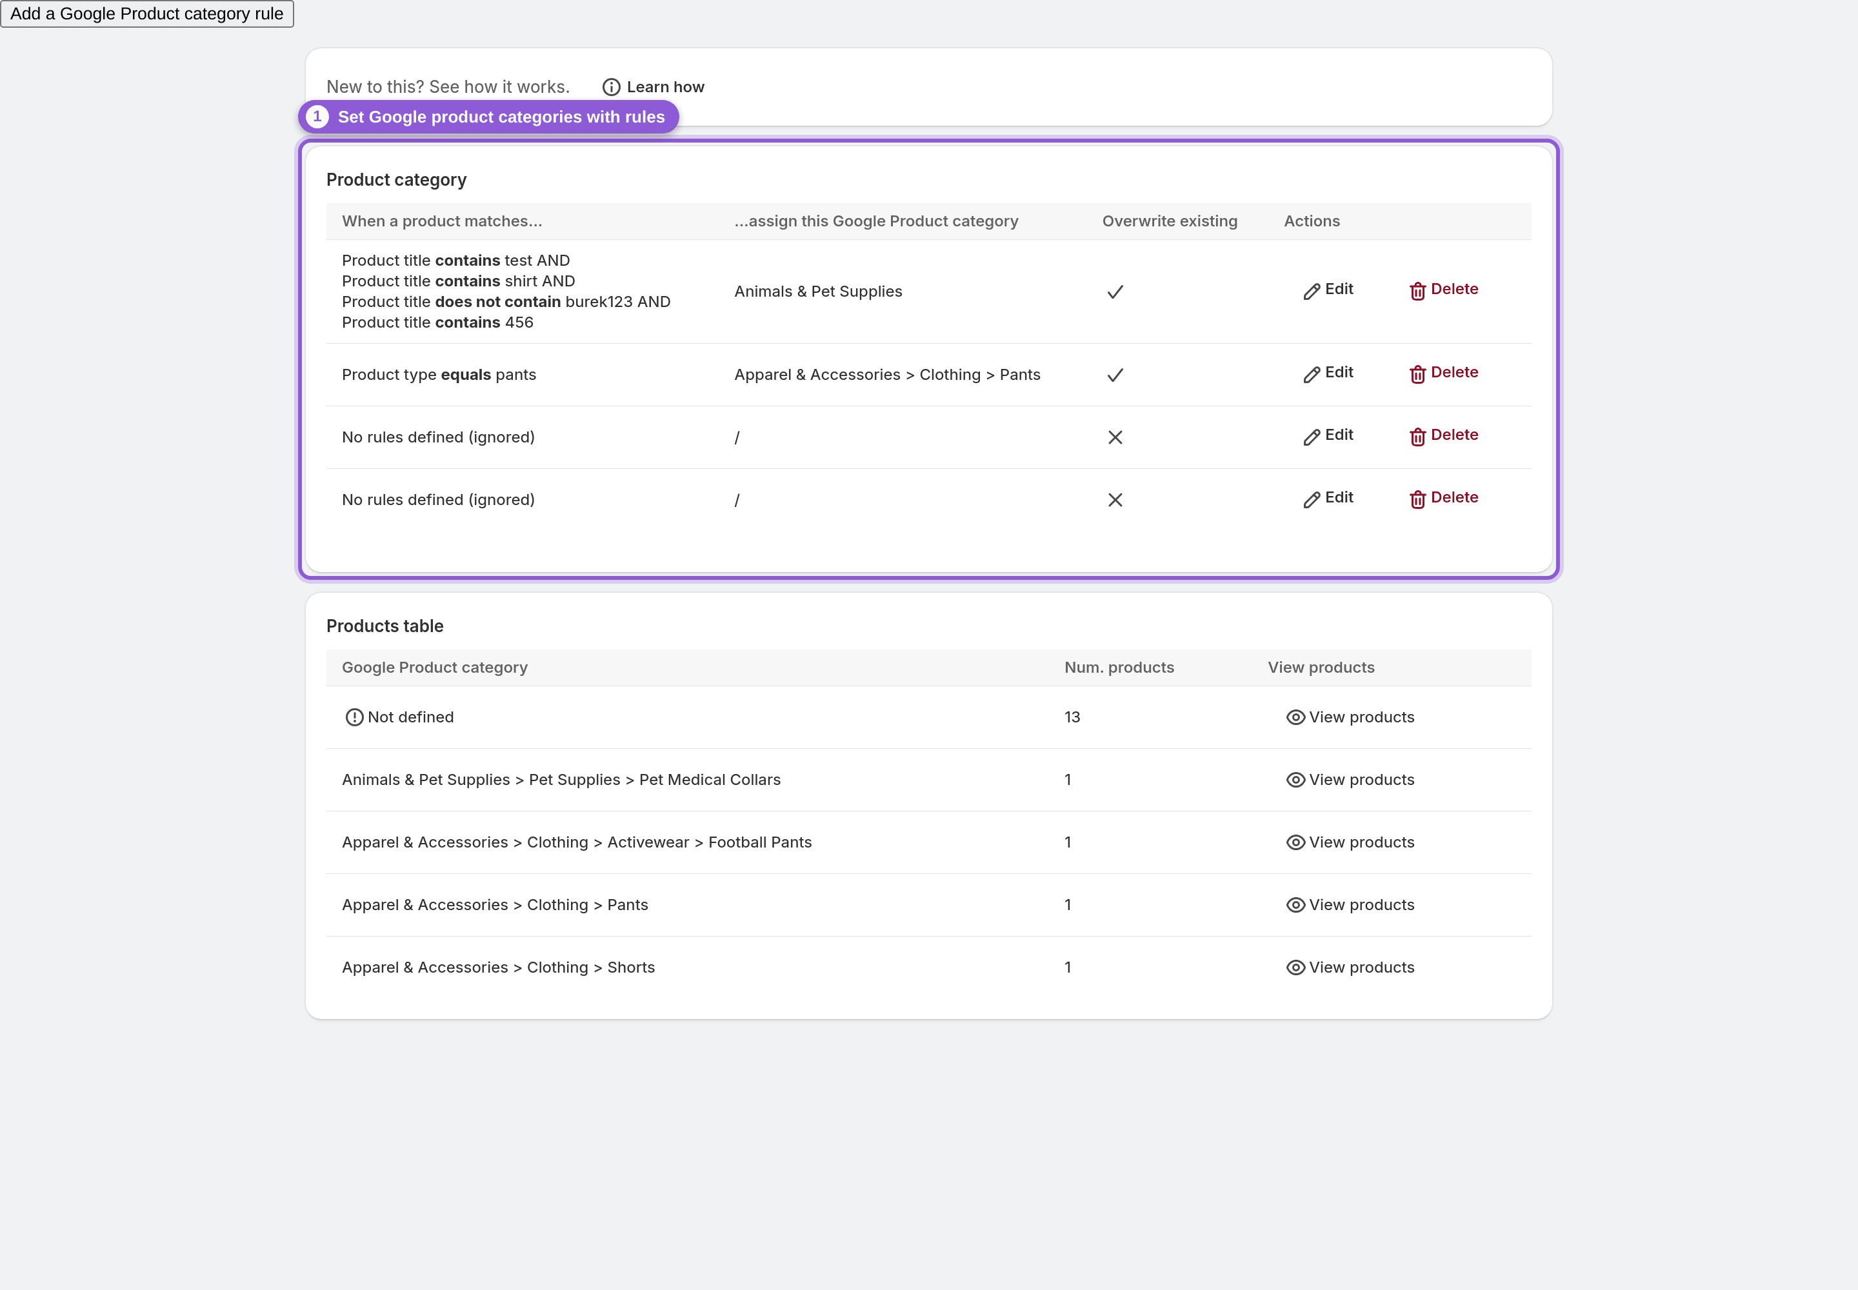
Task: View products in Clothing > Pants row
Action: point(1350,904)
